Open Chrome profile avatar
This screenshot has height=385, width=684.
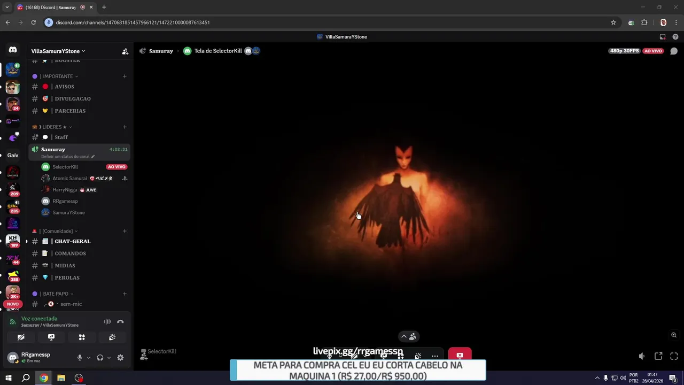[663, 22]
